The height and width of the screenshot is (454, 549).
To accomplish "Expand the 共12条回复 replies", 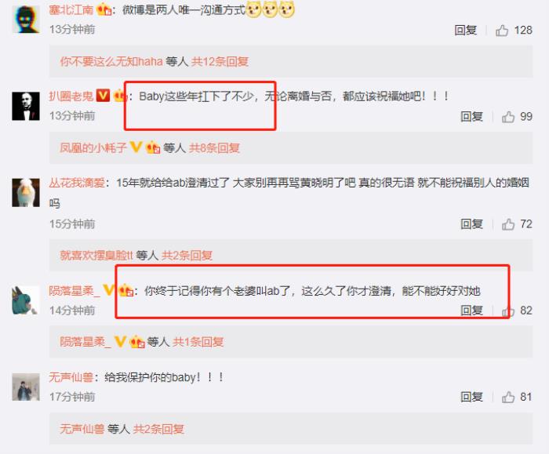I will [x=220, y=62].
